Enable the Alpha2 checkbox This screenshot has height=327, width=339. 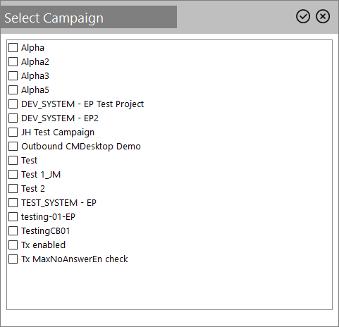(x=13, y=61)
